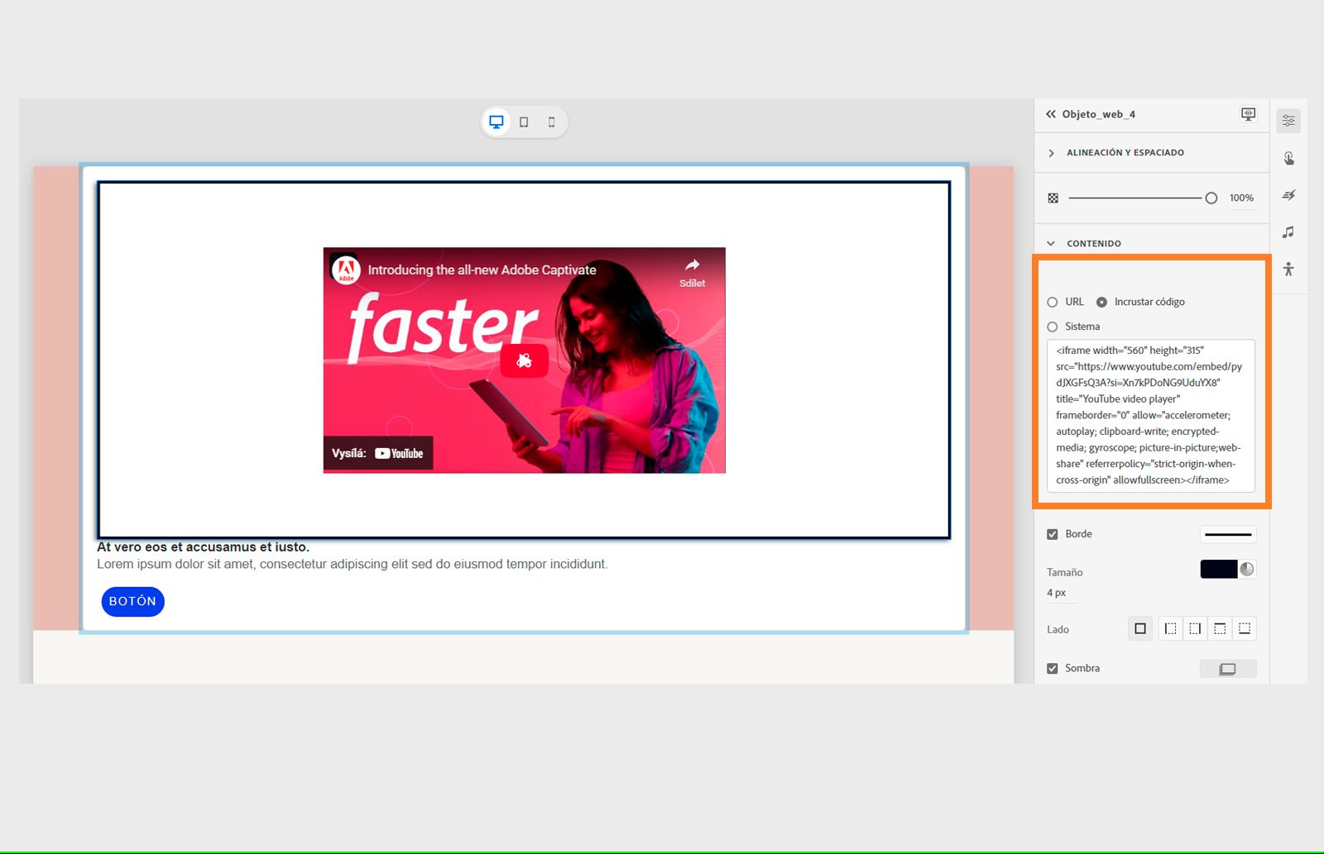Switch to tablet preview device icon

pos(524,122)
